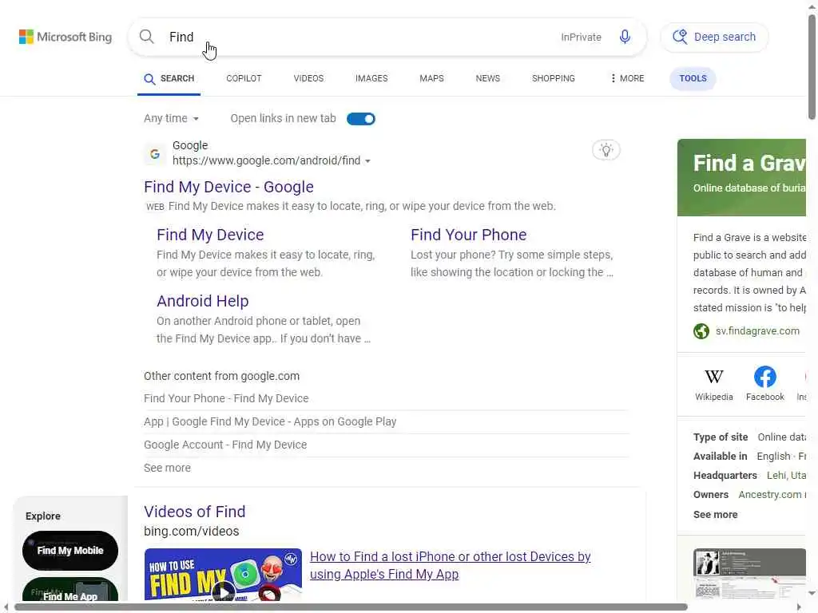Open the Any time filter dropdown
Image resolution: width=818 pixels, height=613 pixels.
(x=171, y=118)
